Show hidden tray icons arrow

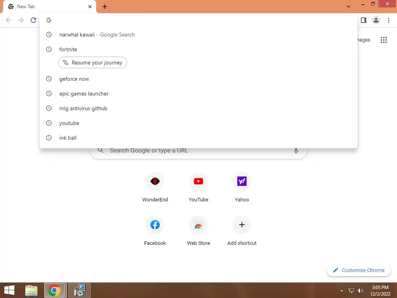[x=342, y=291]
